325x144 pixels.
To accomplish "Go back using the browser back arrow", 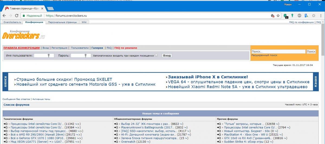I will tap(4, 16).
